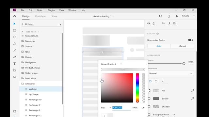Click the Adobe XD app logo
209x117 pixels.
(14, 10)
